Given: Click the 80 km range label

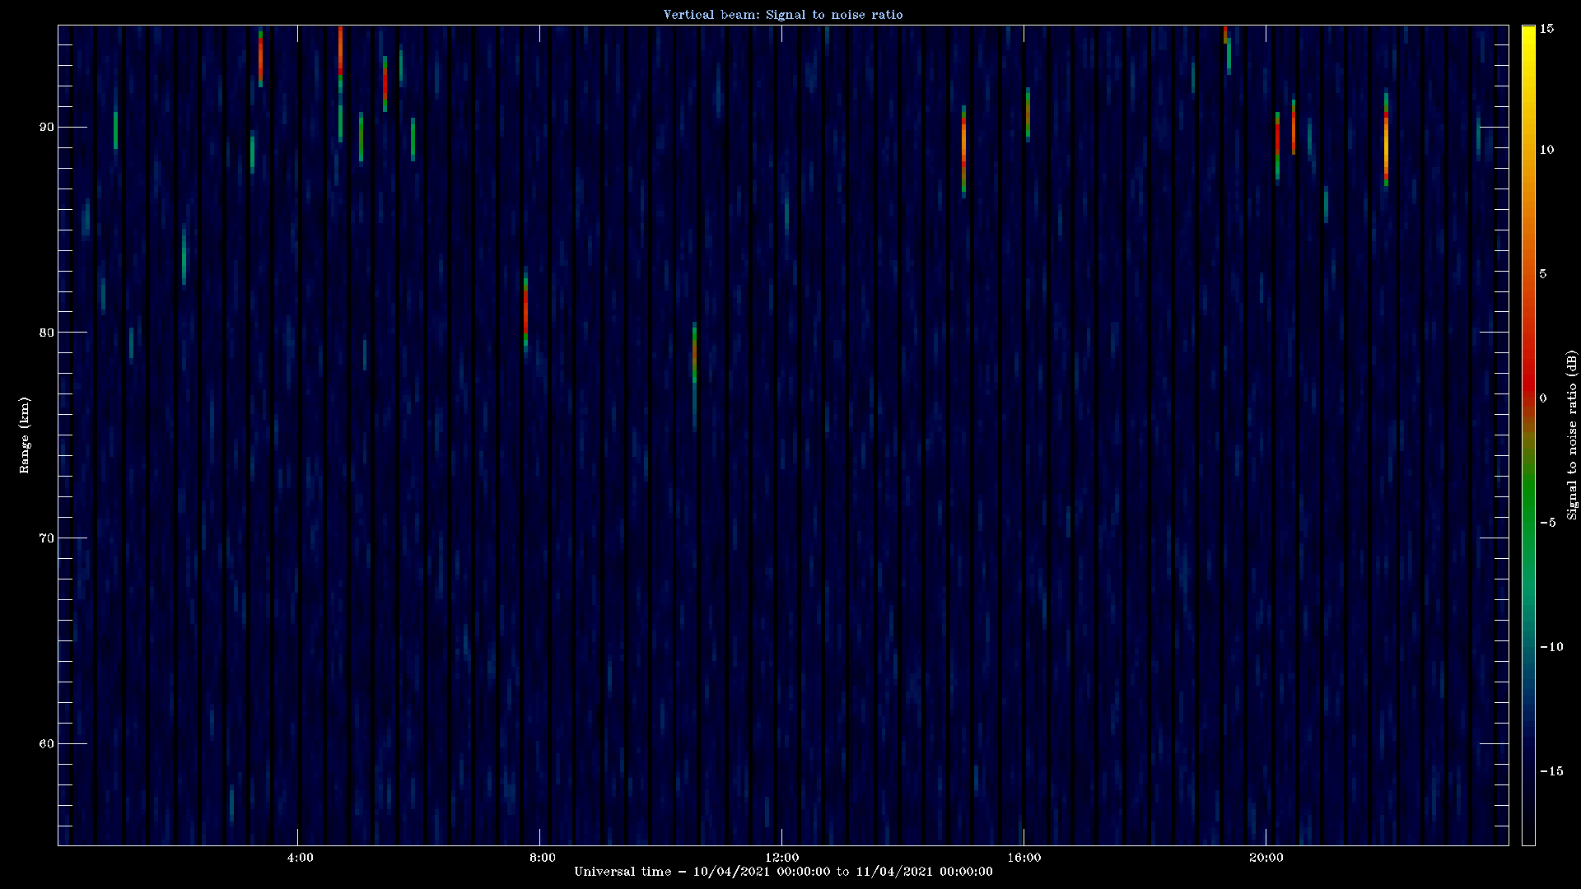Looking at the screenshot, I should [46, 333].
